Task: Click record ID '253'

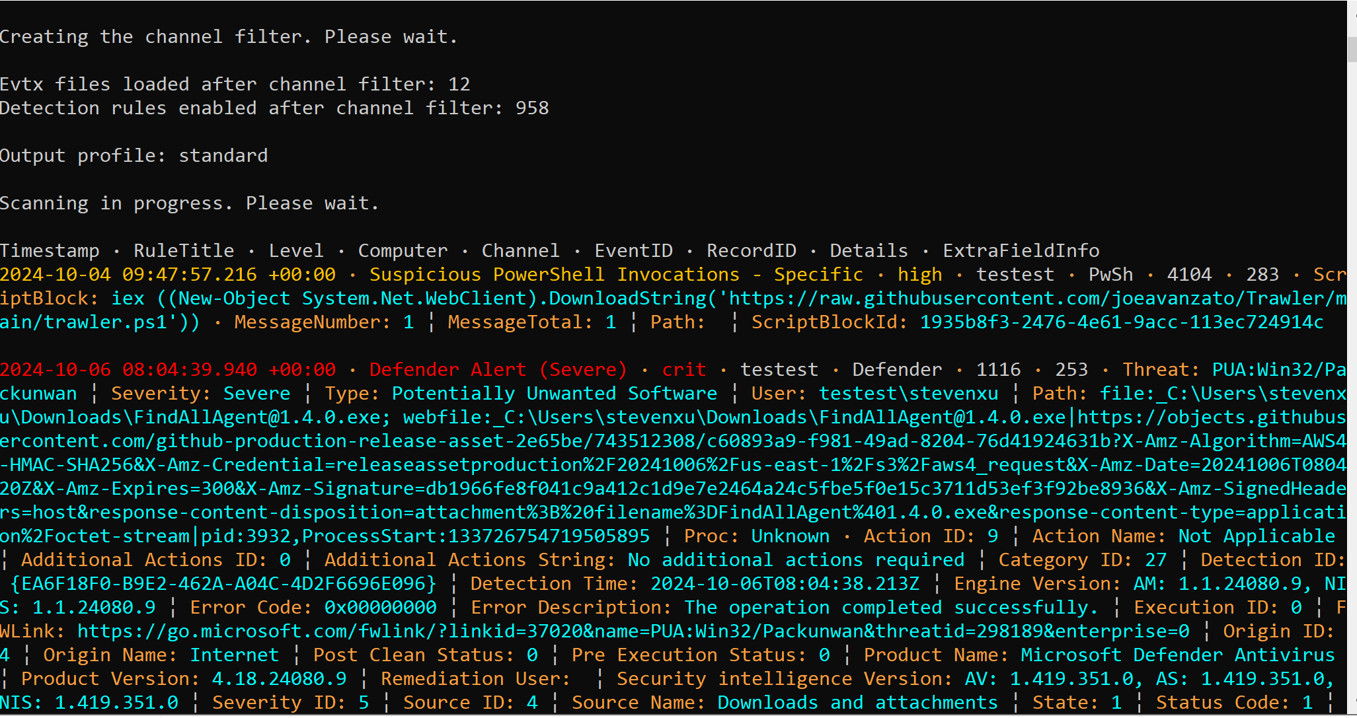Action: click(1071, 370)
